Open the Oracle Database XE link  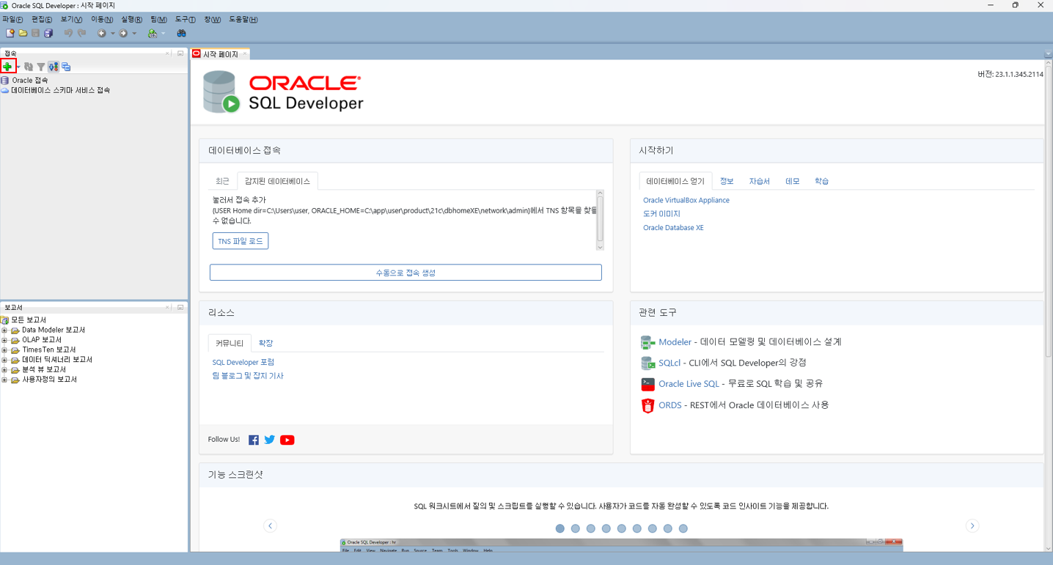(673, 228)
